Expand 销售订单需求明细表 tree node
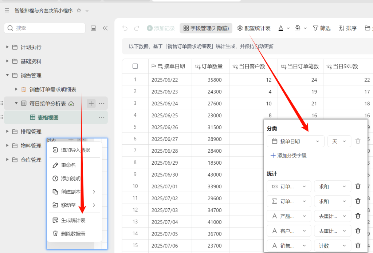The width and height of the screenshot is (373, 253). [16, 89]
